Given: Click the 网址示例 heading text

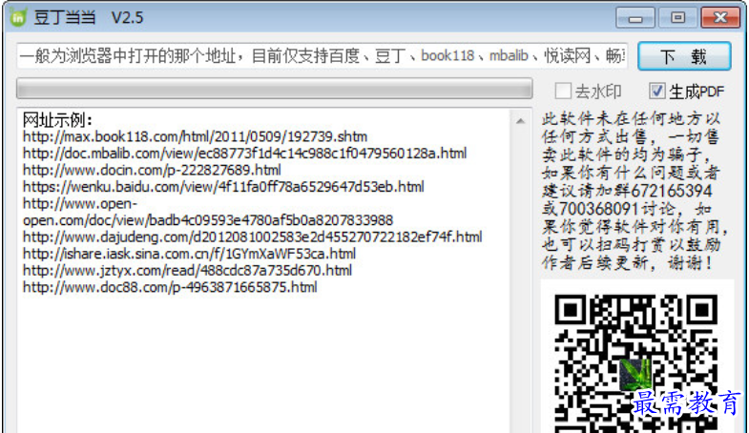Looking at the screenshot, I should [x=57, y=120].
